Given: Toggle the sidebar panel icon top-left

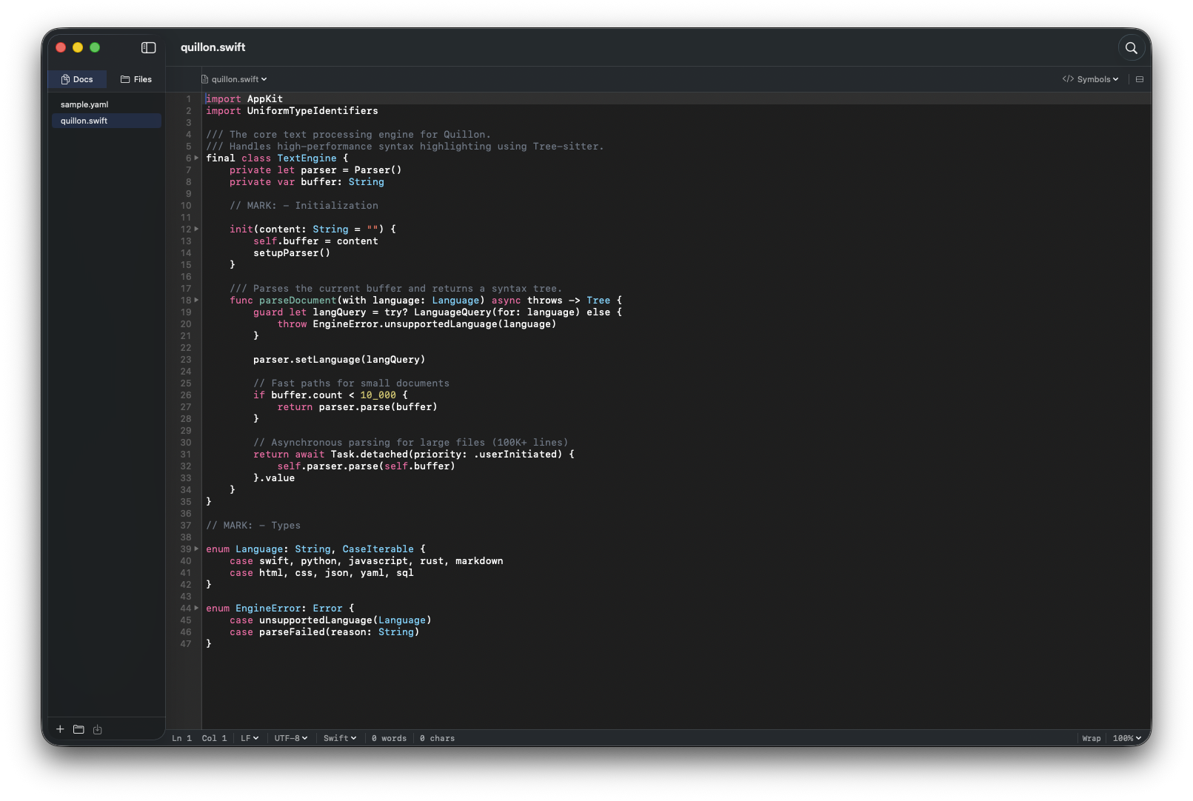Looking at the screenshot, I should click(148, 47).
